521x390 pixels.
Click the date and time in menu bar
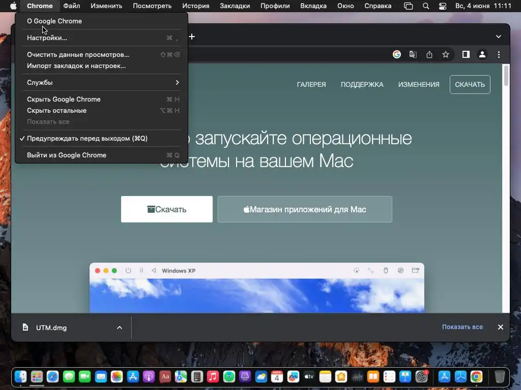click(x=483, y=6)
